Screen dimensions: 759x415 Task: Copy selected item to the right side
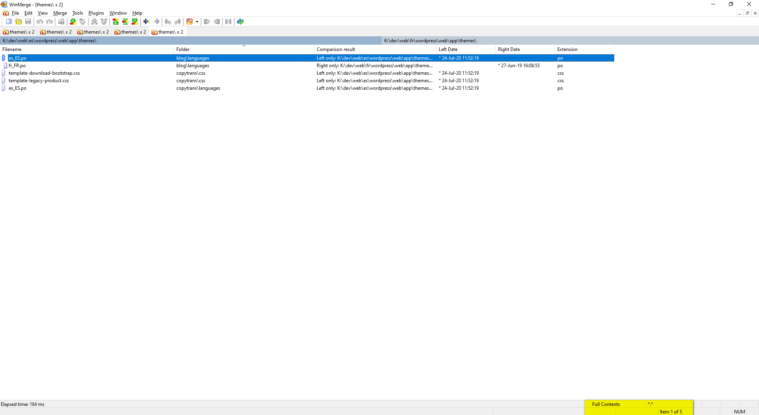[x=147, y=22]
